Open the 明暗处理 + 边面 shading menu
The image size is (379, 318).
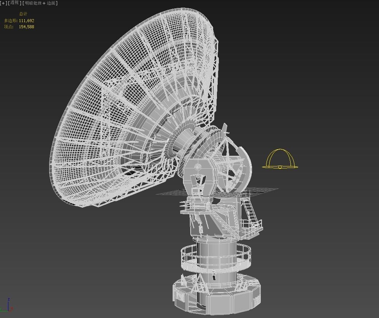[40, 3]
